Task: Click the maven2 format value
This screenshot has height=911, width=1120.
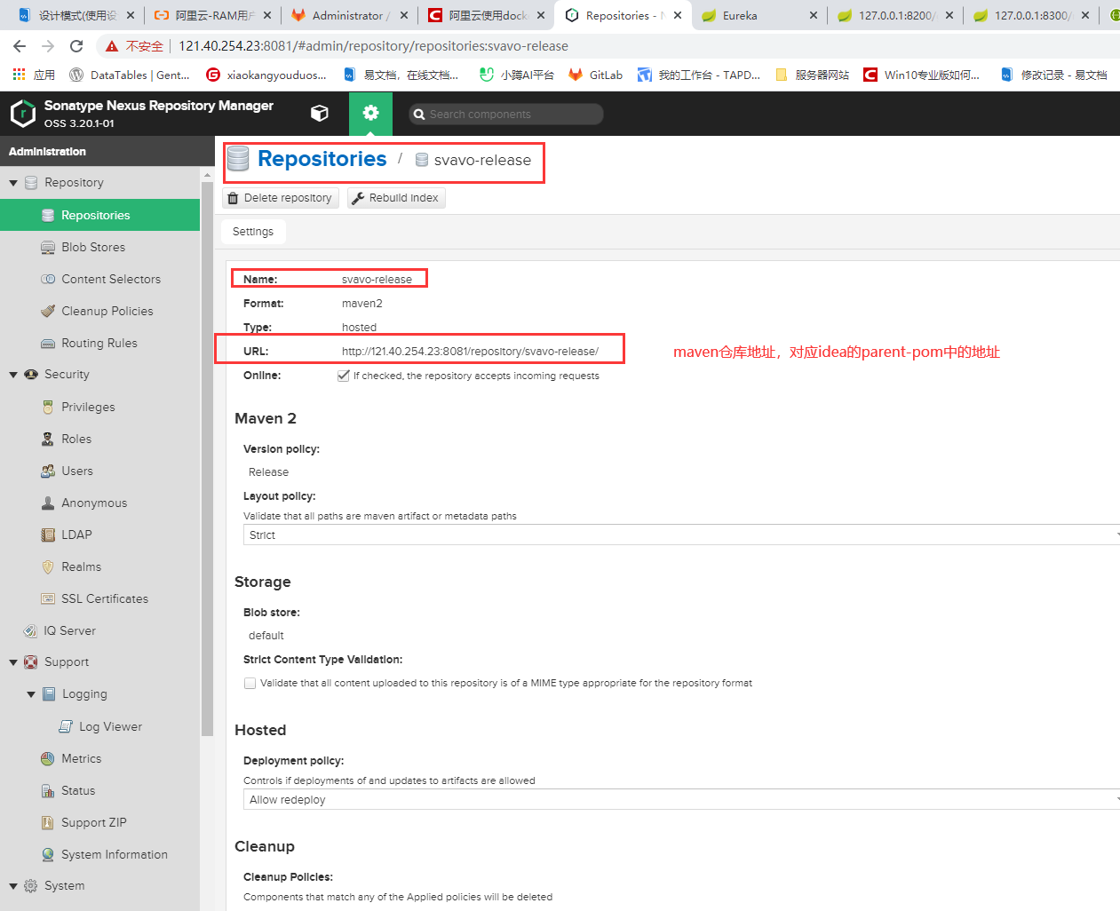Action: 362,304
